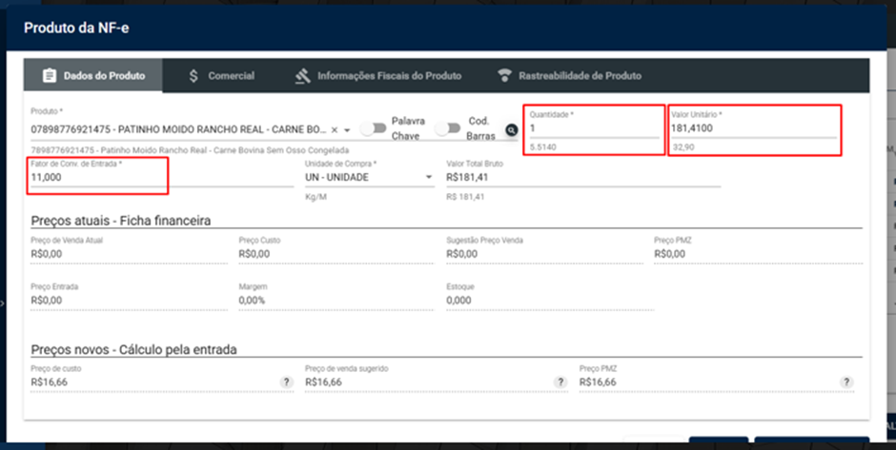This screenshot has height=450, width=896.
Task: Go to Rastreabilidade de Produto tab
Action: click(x=570, y=76)
